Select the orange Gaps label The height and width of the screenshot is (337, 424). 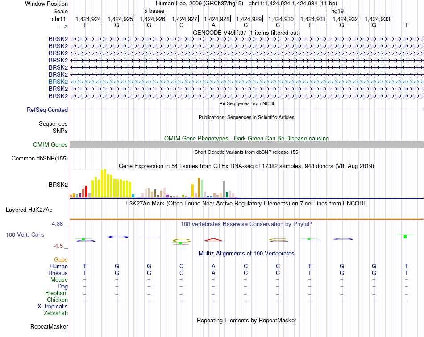(61, 259)
